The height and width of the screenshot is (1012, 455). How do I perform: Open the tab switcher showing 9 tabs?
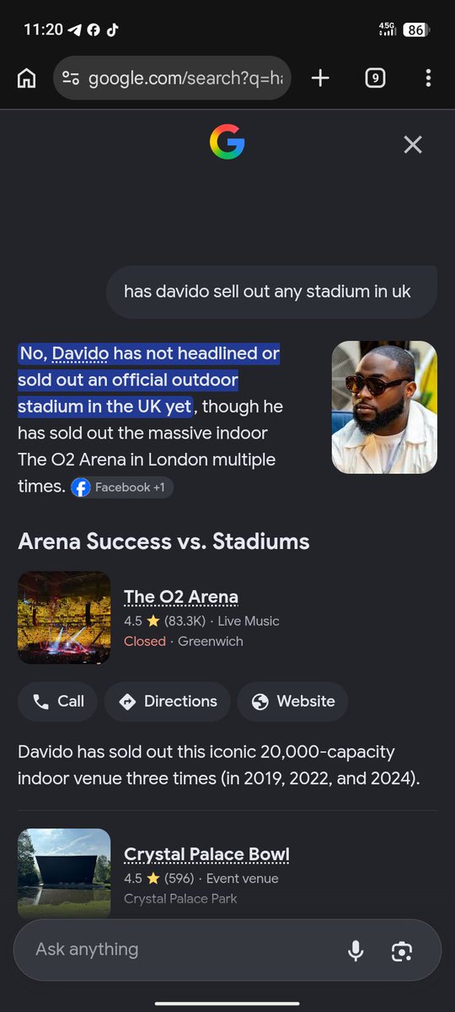[375, 78]
